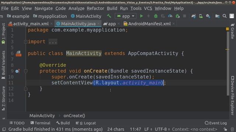Open the profiler gauge icon
This screenshot has width=236, height=132.
click(x=170, y=16)
